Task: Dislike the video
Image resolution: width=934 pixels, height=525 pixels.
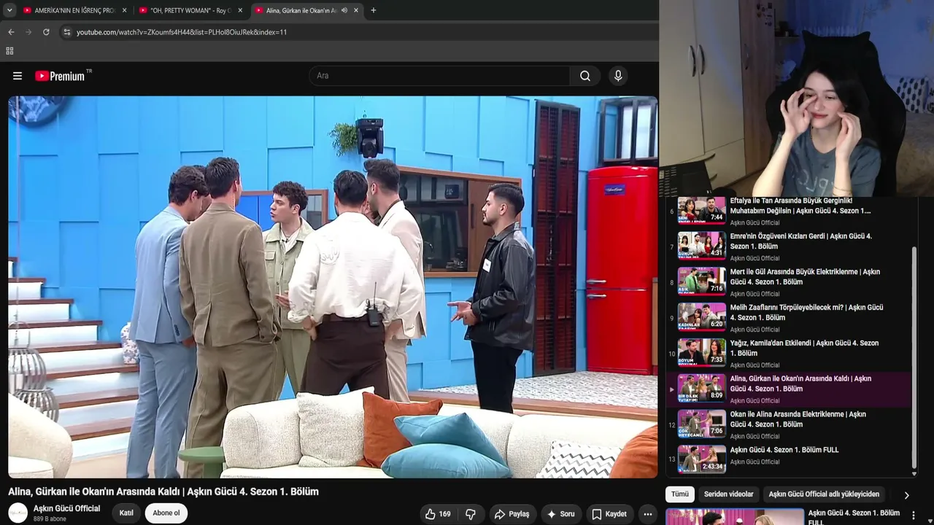Action: click(471, 514)
